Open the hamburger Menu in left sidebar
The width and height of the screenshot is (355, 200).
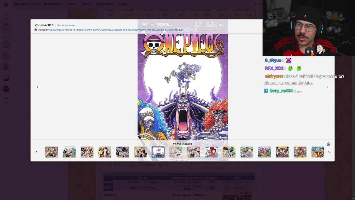click(x=6, y=14)
